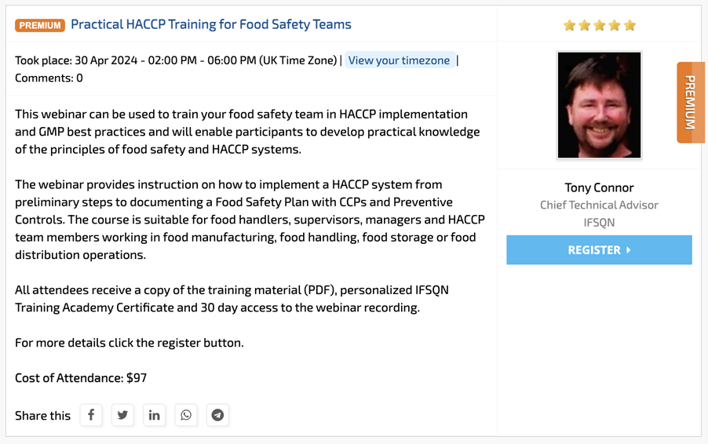Share this webinar on Facebook
The width and height of the screenshot is (708, 444).
click(x=91, y=415)
